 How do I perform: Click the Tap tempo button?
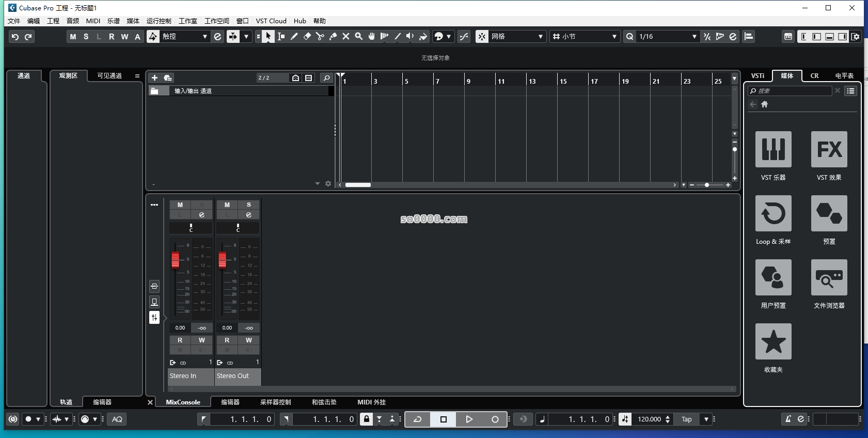pyautogui.click(x=686, y=419)
